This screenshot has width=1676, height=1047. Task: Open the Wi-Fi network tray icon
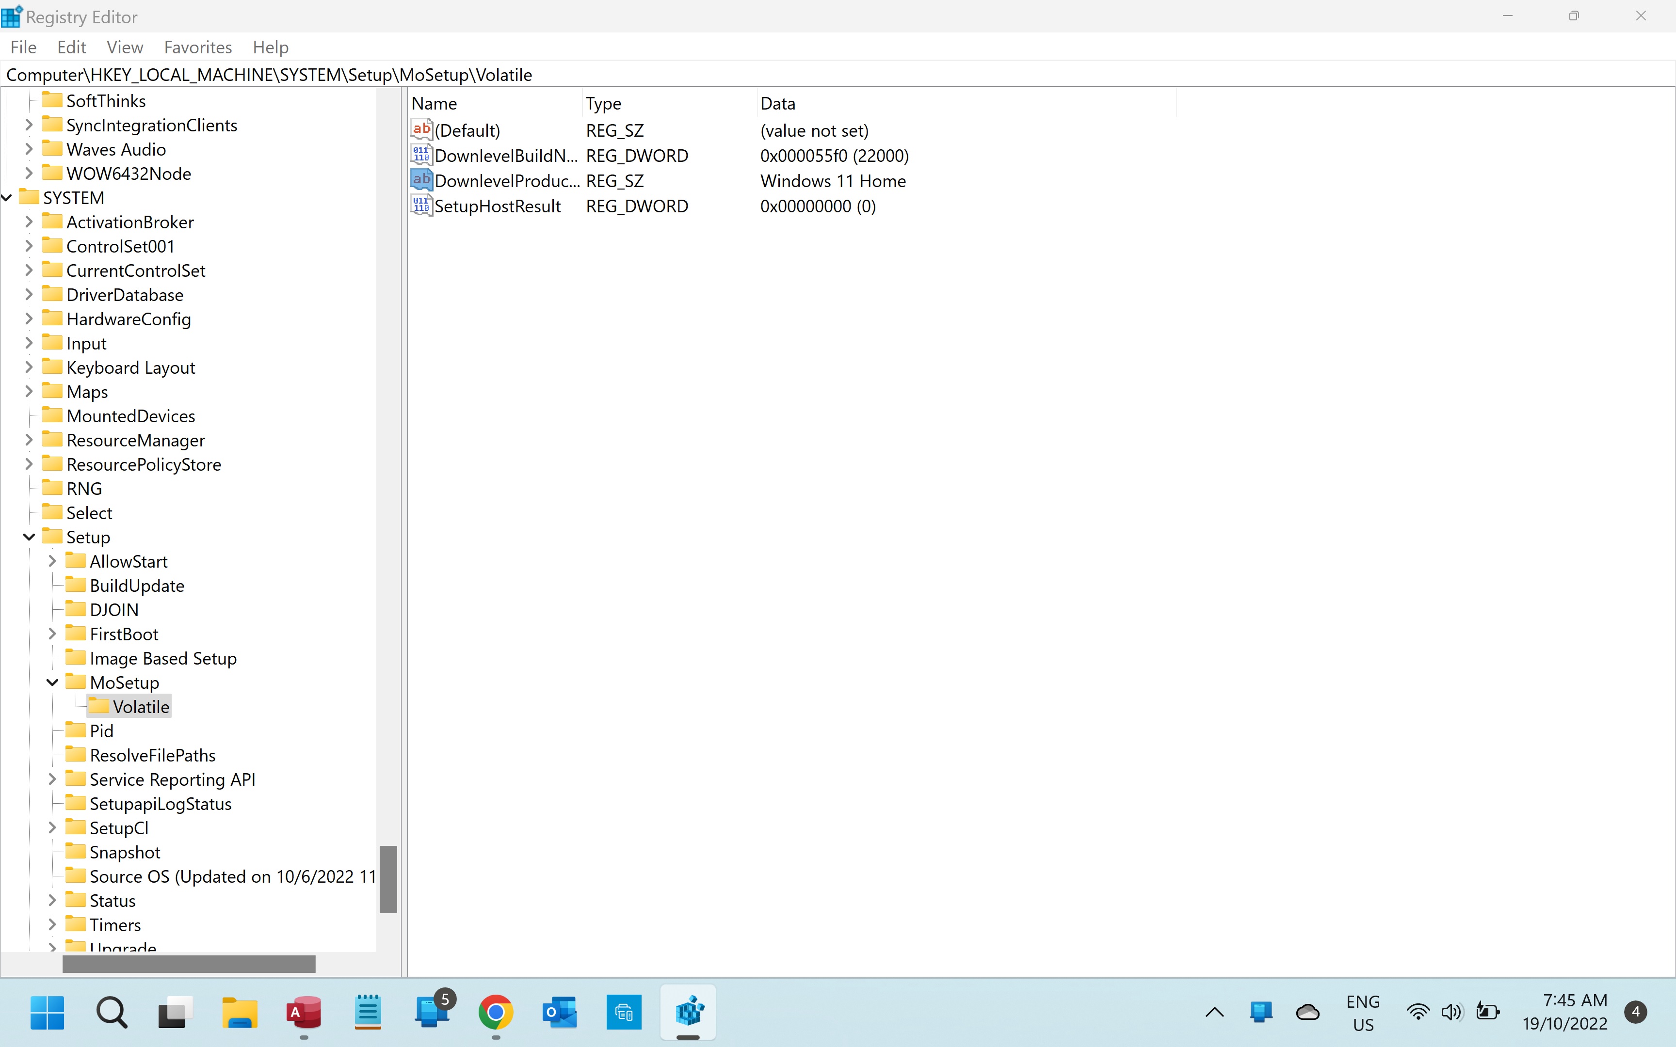[1418, 1013]
